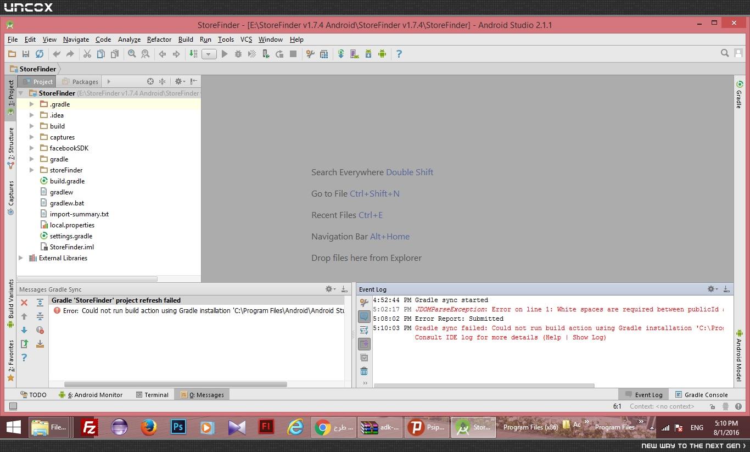Click the Show Log link in Event Log
The width and height of the screenshot is (750, 452).
587,337
